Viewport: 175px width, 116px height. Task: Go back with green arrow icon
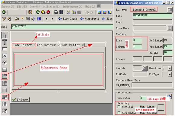click(x=38, y=12)
